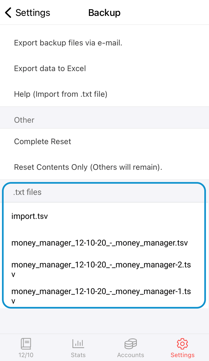This screenshot has width=209, height=361.
Task: Choose Export data to Excel
Action: (50, 69)
